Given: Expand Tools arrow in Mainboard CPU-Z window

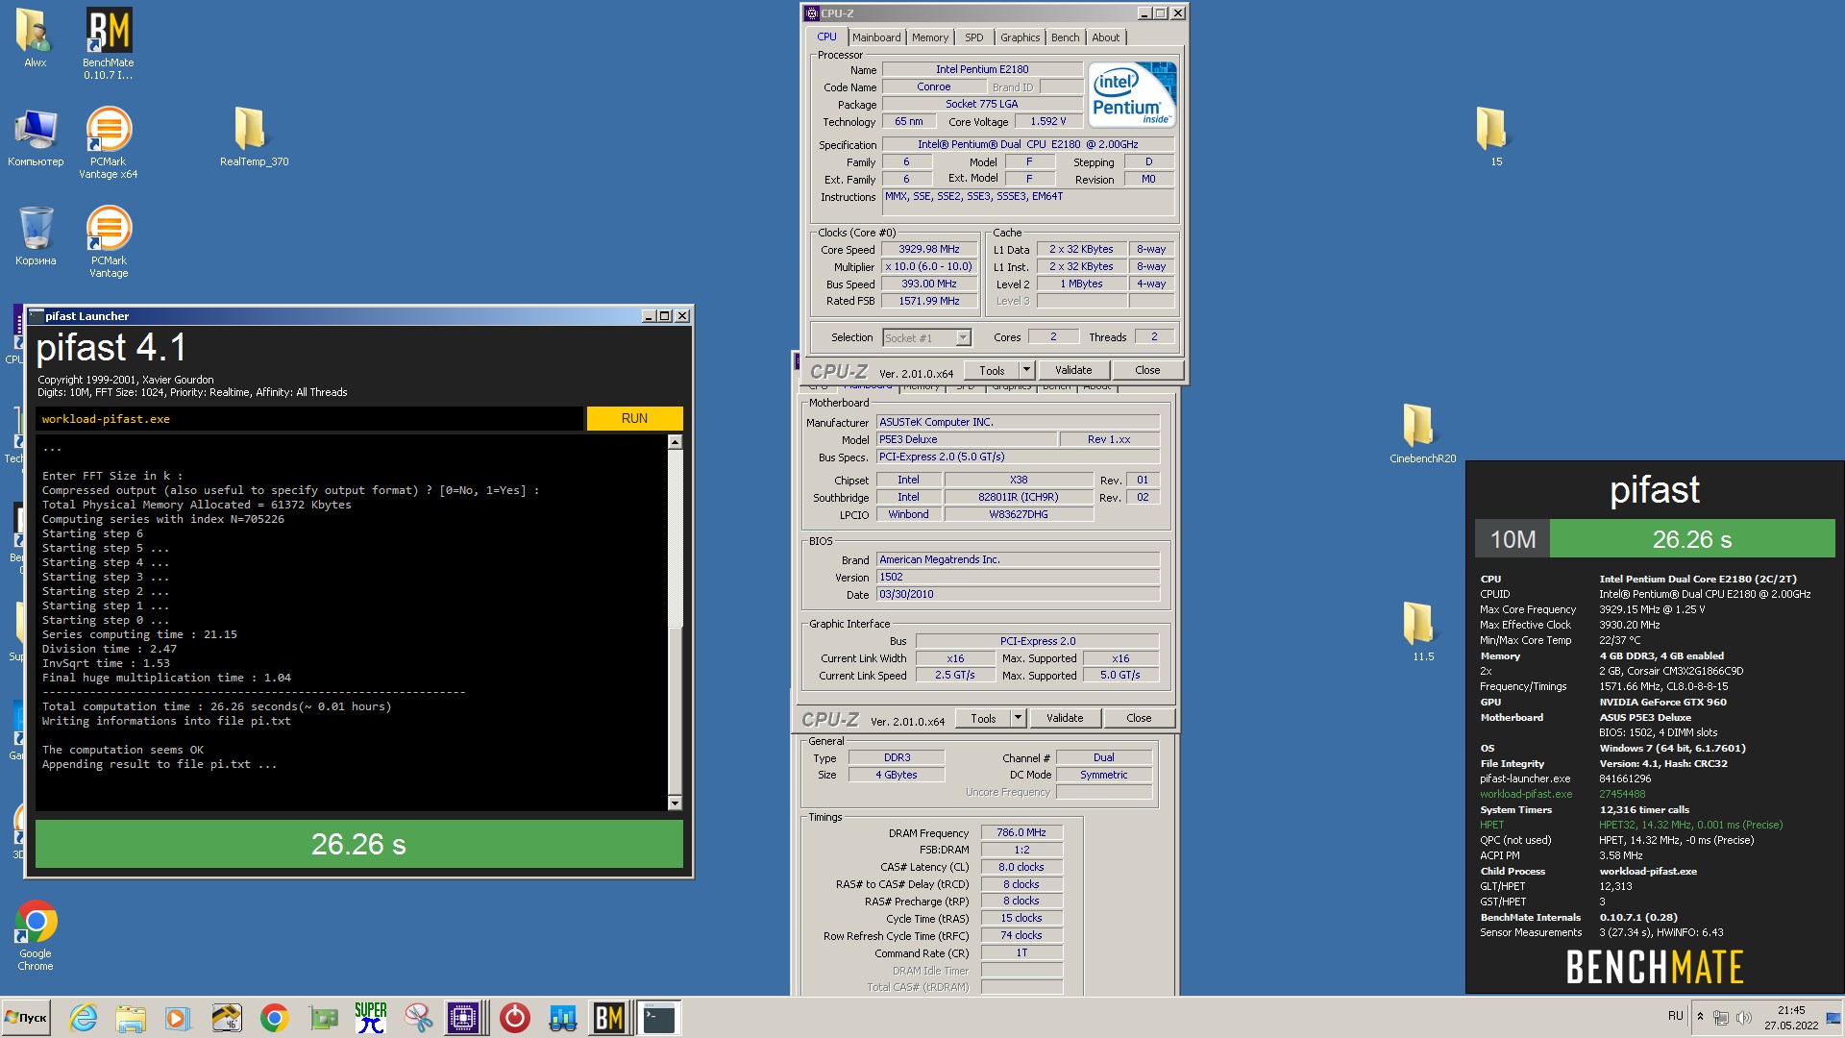Looking at the screenshot, I should coord(1018,718).
